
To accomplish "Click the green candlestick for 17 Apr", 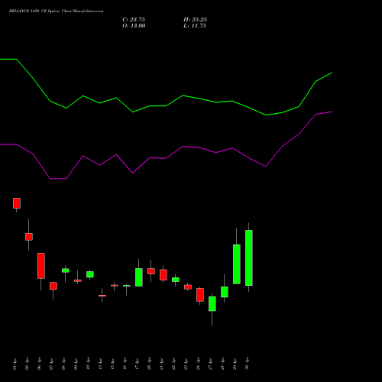I will point(139,277).
